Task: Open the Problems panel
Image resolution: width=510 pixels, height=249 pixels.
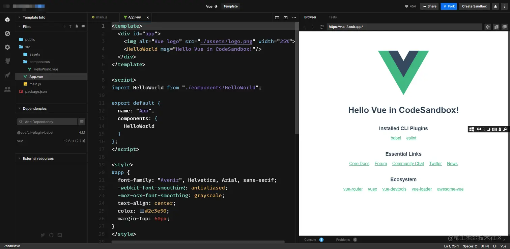Action: click(x=346, y=240)
